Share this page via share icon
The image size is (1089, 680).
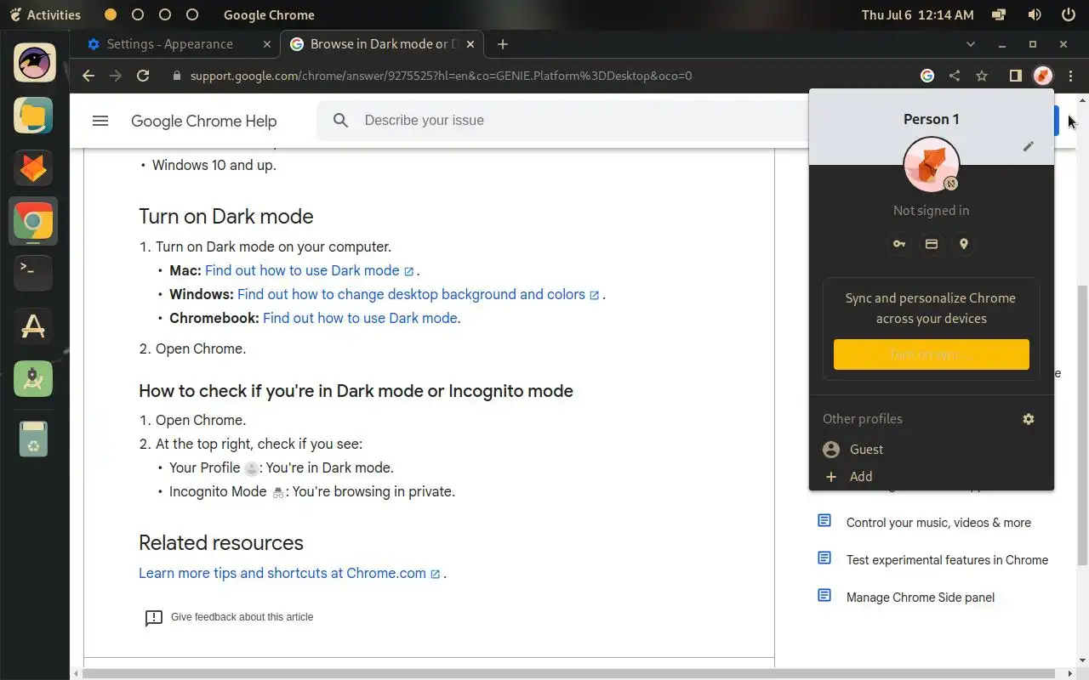pos(955,76)
